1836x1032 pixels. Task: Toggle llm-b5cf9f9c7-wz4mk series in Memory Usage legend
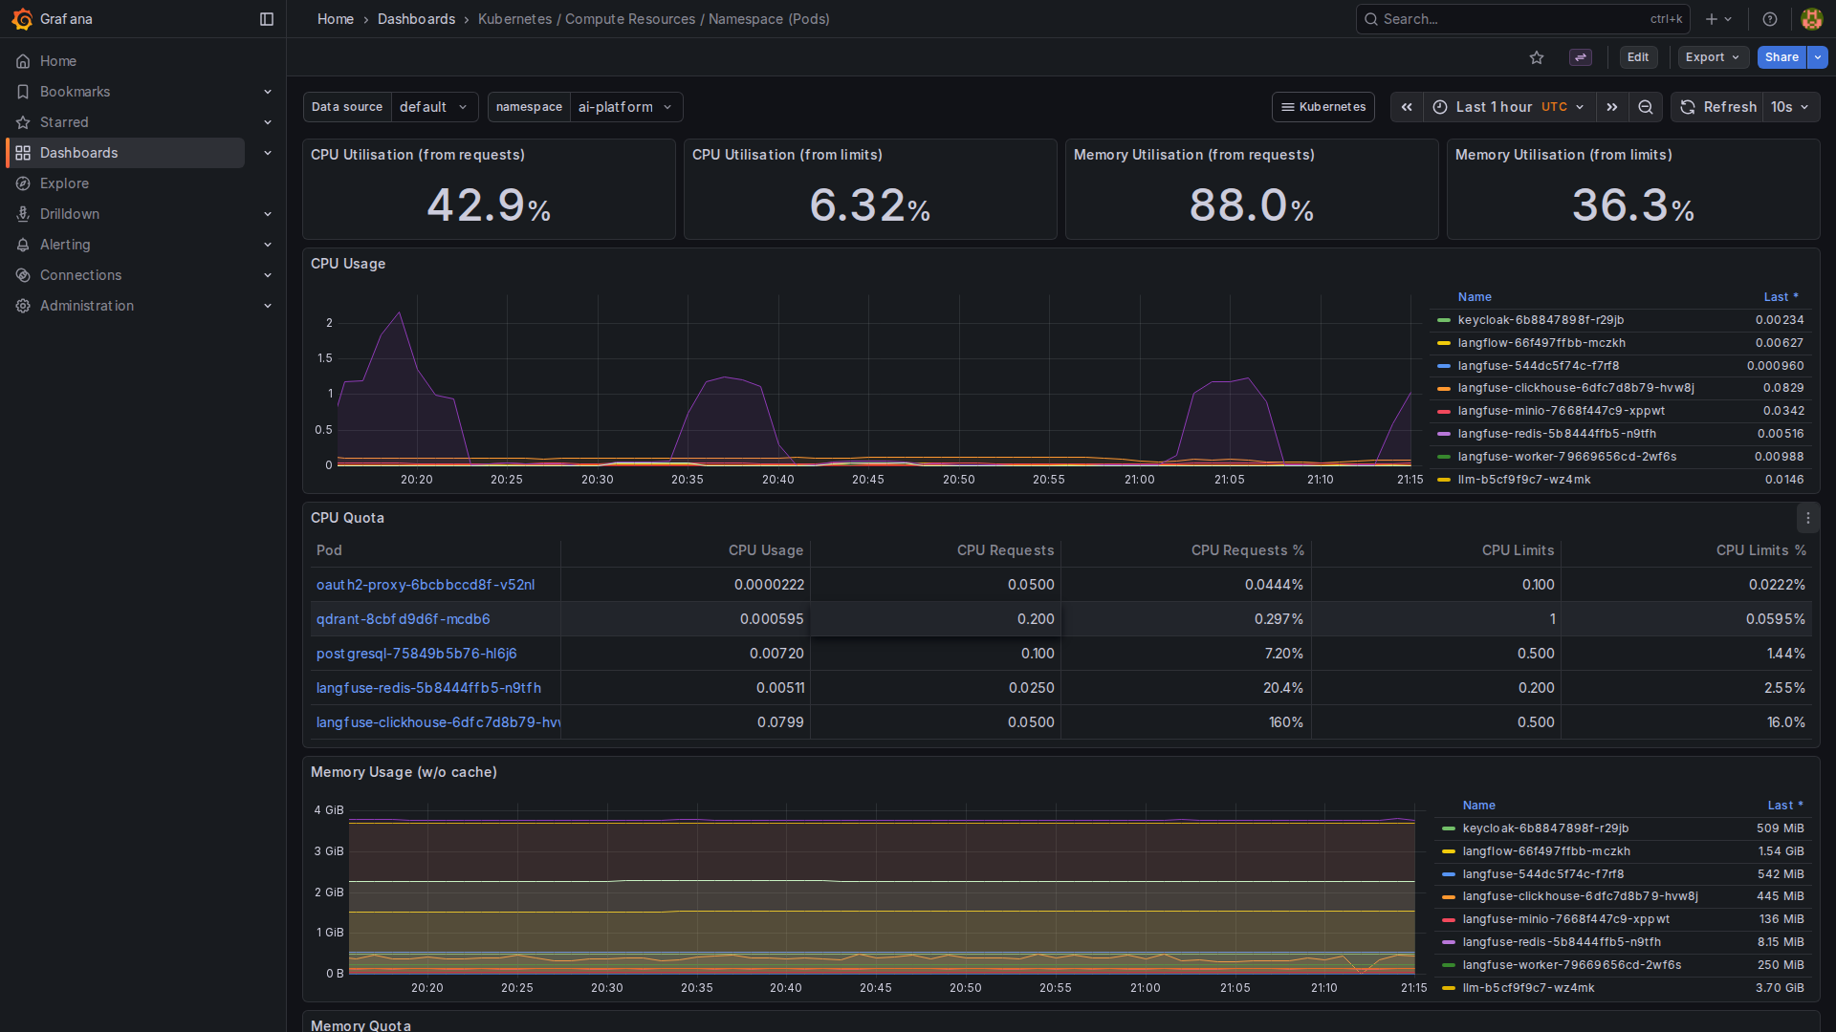[x=1528, y=988]
